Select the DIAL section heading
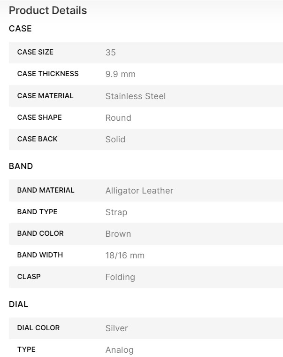 [x=18, y=304]
